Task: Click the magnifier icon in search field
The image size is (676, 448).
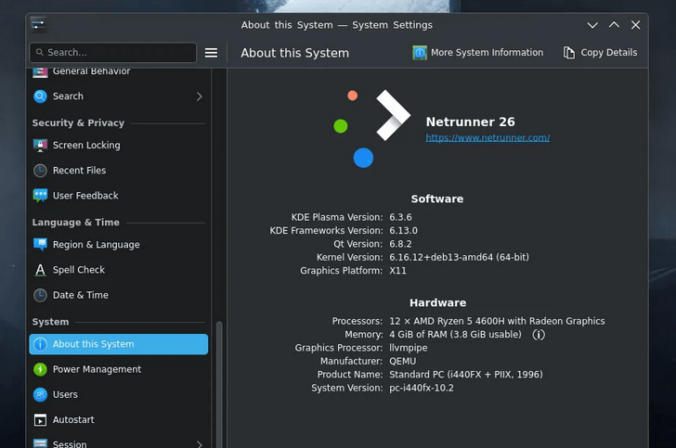Action: coord(40,52)
